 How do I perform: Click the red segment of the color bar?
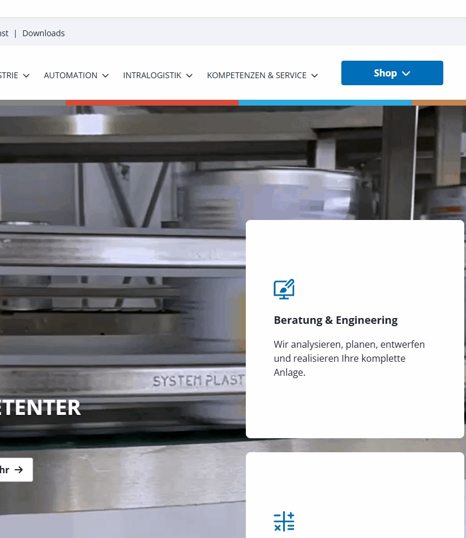(x=152, y=103)
